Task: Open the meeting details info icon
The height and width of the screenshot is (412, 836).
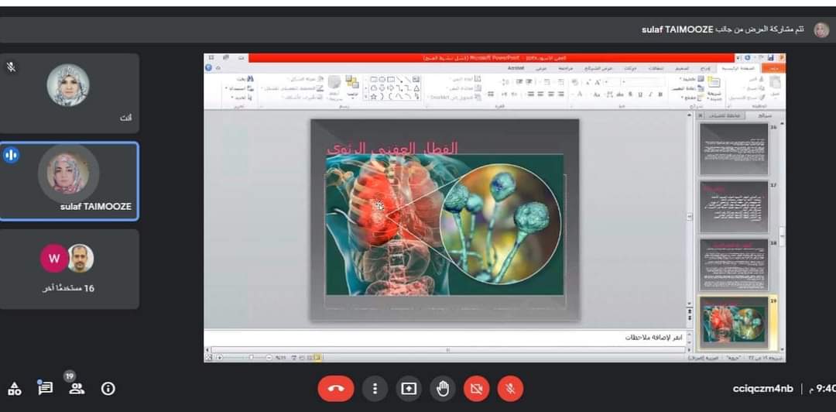Action: (108, 389)
